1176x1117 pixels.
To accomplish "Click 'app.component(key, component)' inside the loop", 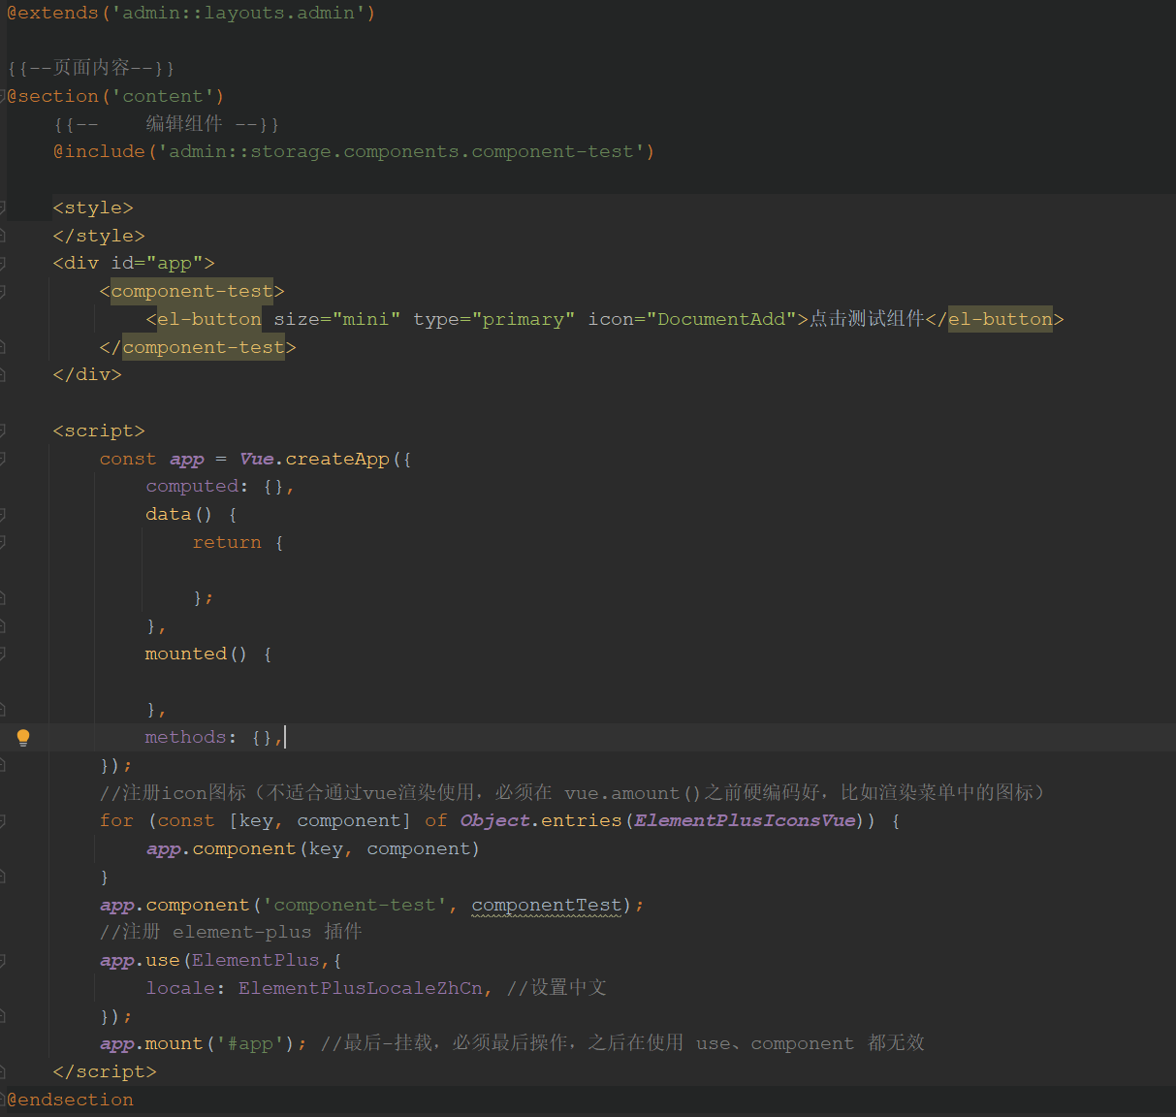I will (x=313, y=849).
